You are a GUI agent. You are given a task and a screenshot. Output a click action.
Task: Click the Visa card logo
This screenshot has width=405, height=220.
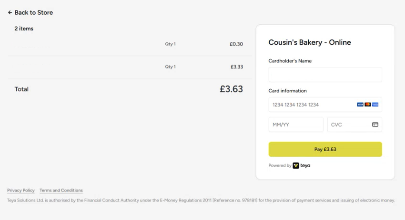(360, 105)
